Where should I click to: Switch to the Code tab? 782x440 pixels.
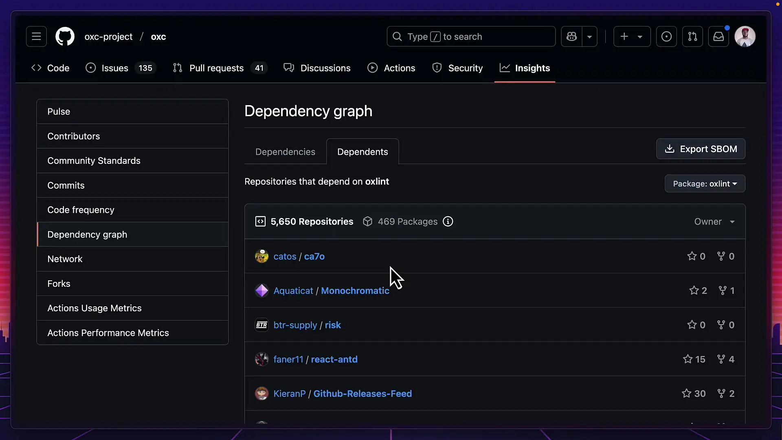50,68
